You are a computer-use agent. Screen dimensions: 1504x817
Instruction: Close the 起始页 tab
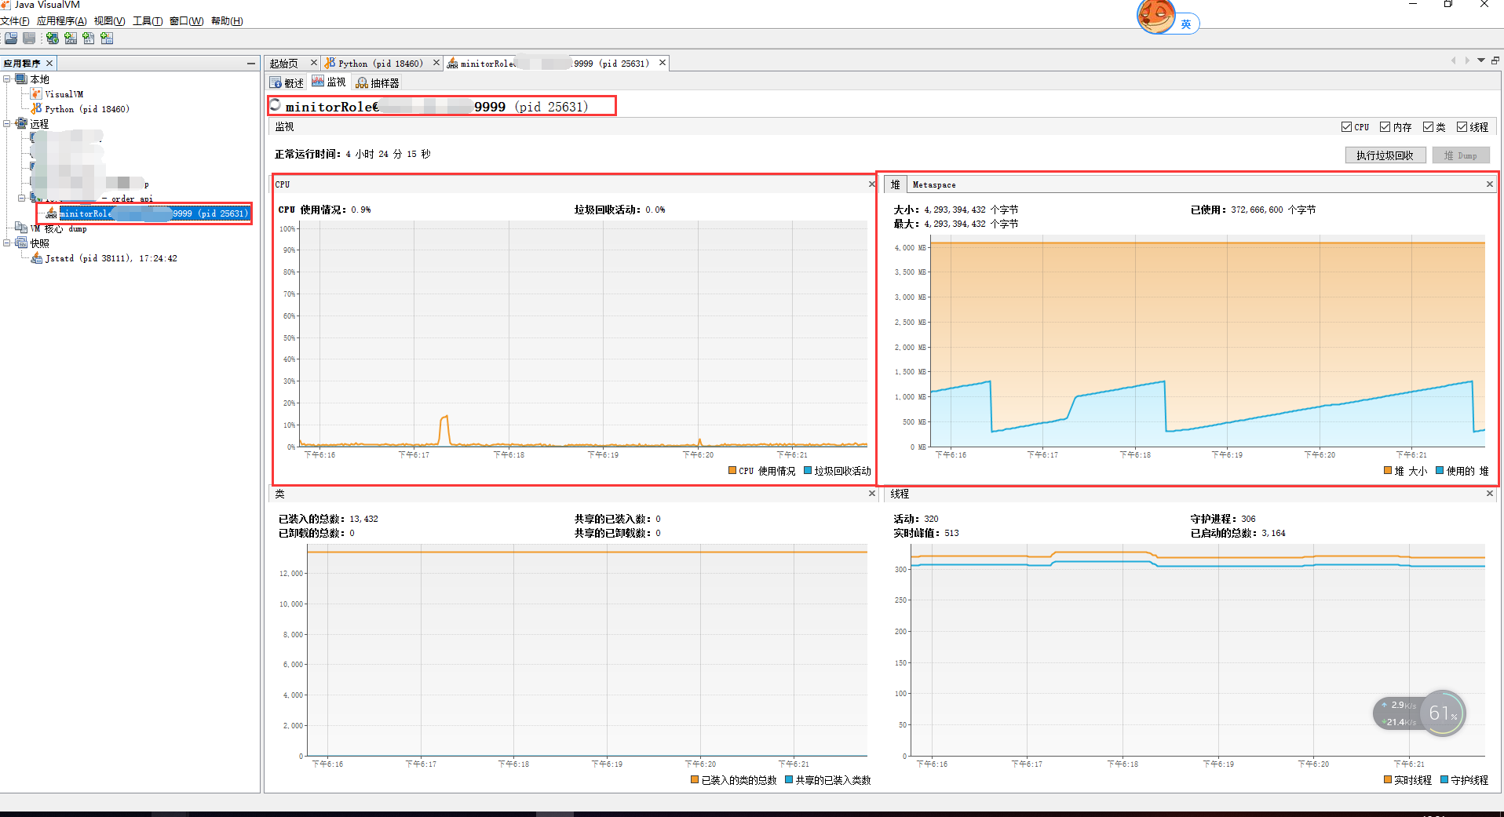314,63
